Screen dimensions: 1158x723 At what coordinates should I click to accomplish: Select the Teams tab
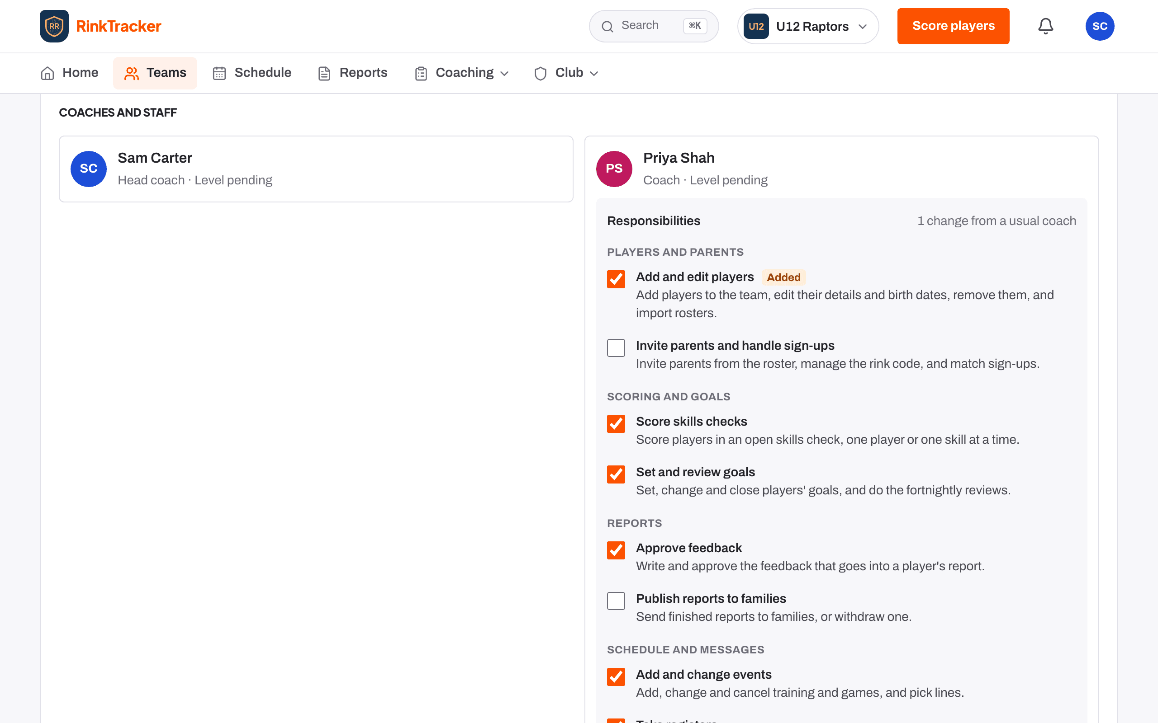coord(155,73)
